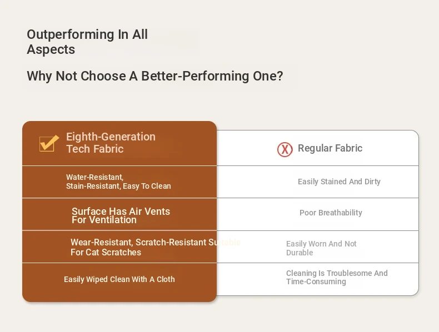The image size is (439, 332).
Task: Click Cleaning Is Troublesome And Time-Consuming text
Action: 337,277
